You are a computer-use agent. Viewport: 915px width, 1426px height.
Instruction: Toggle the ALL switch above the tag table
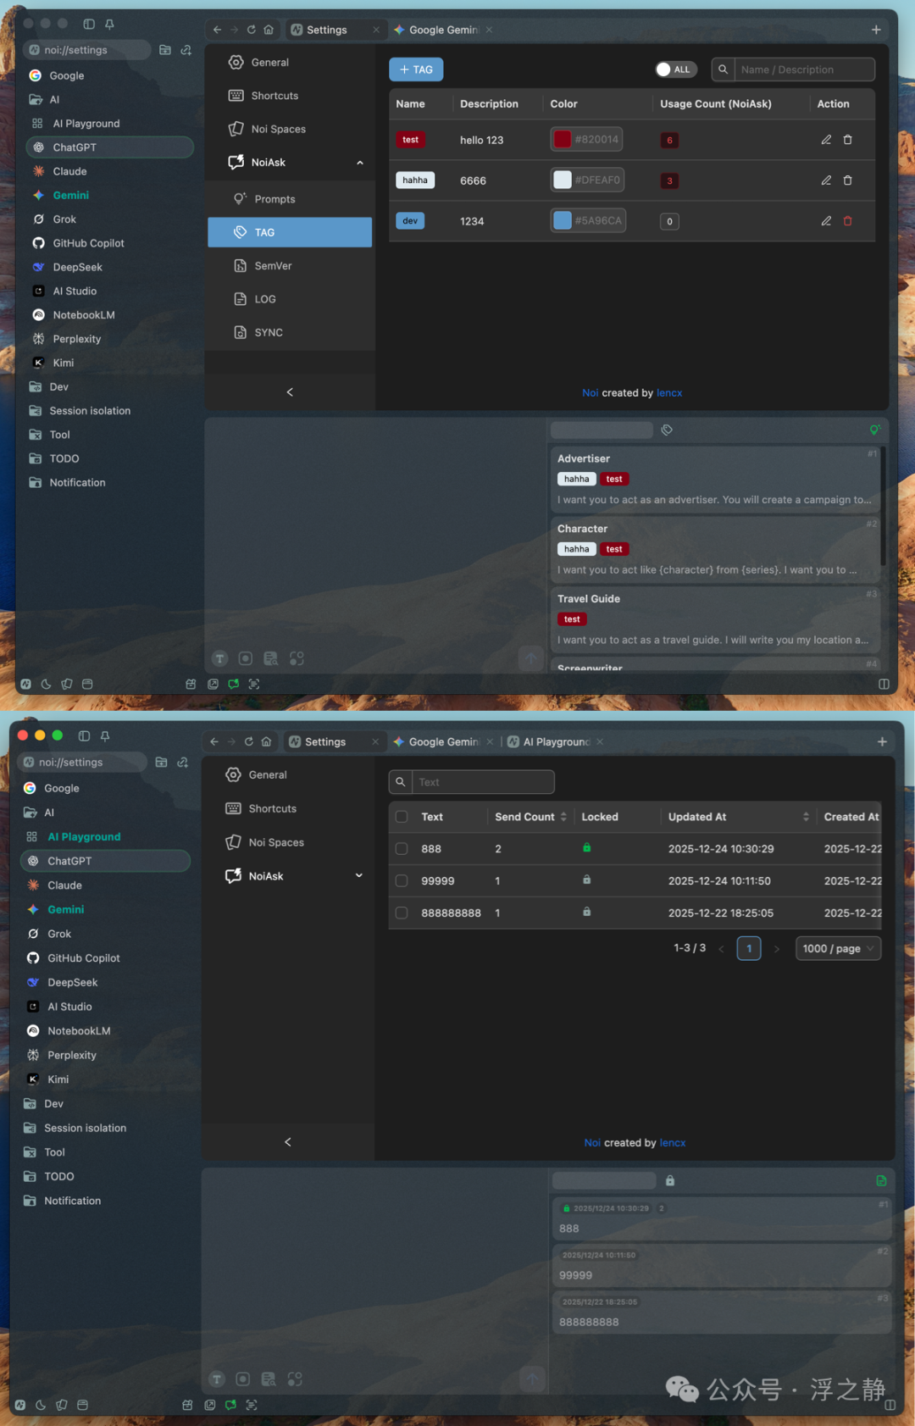(x=674, y=69)
